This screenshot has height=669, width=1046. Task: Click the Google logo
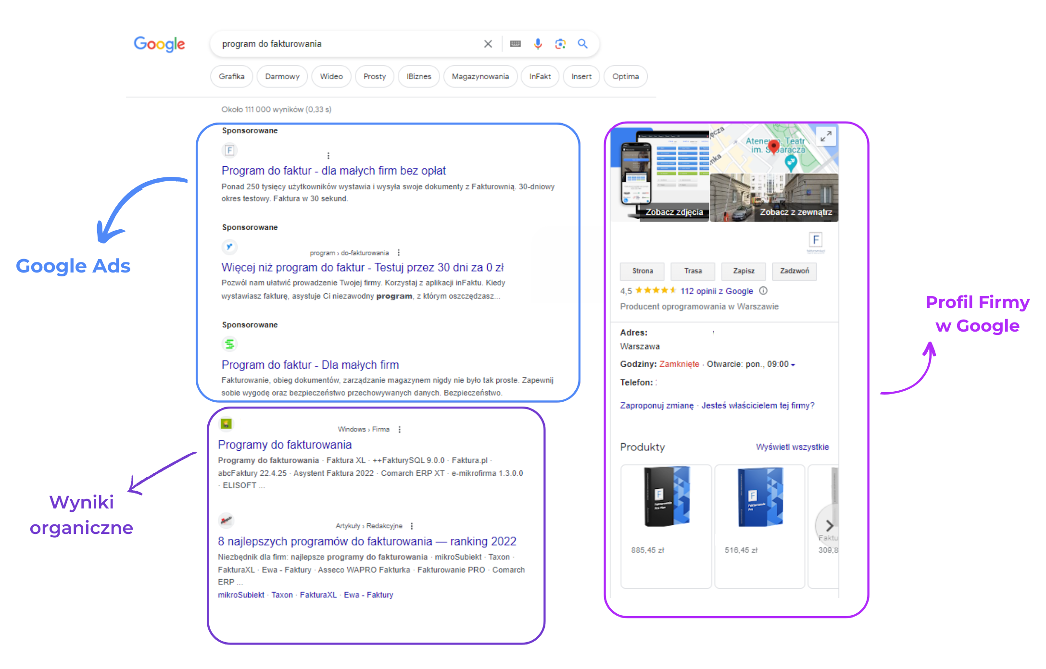(x=159, y=44)
